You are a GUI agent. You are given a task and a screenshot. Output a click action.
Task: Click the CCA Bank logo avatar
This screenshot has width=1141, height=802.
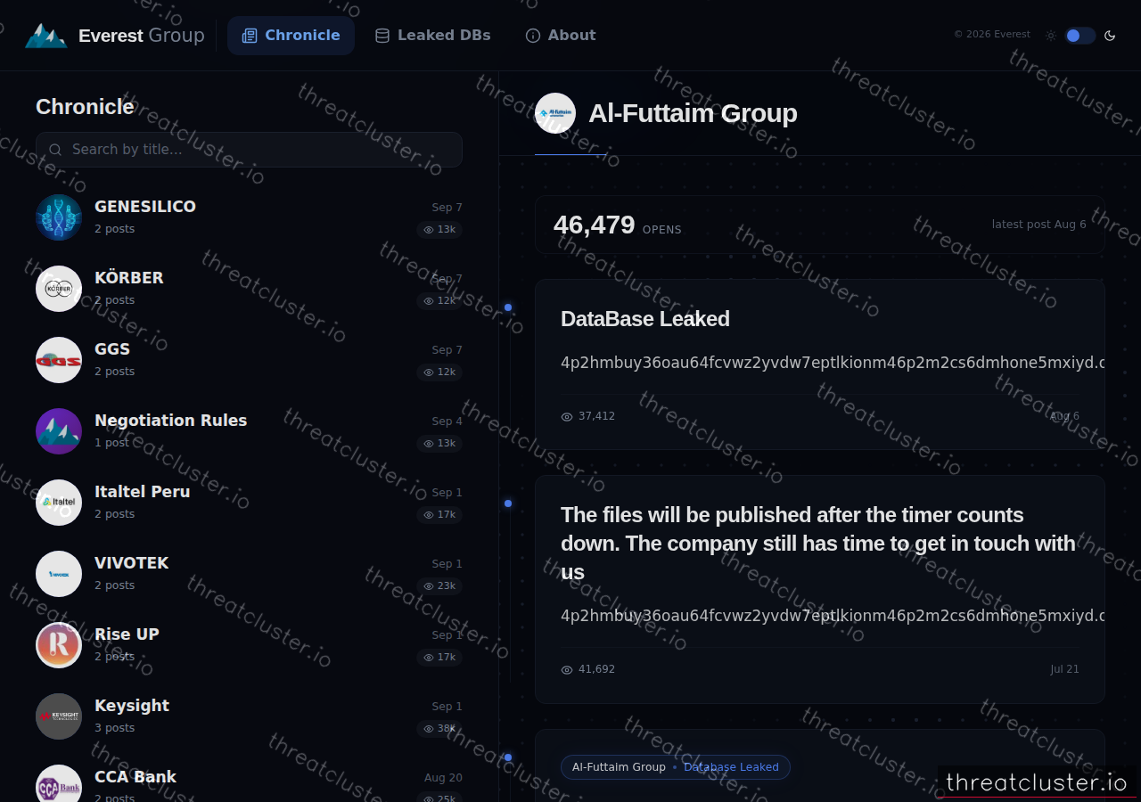coord(59,783)
